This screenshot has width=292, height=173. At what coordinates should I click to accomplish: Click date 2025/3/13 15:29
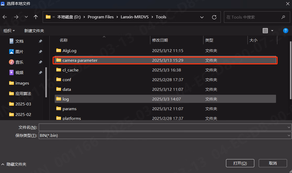coord(168,60)
